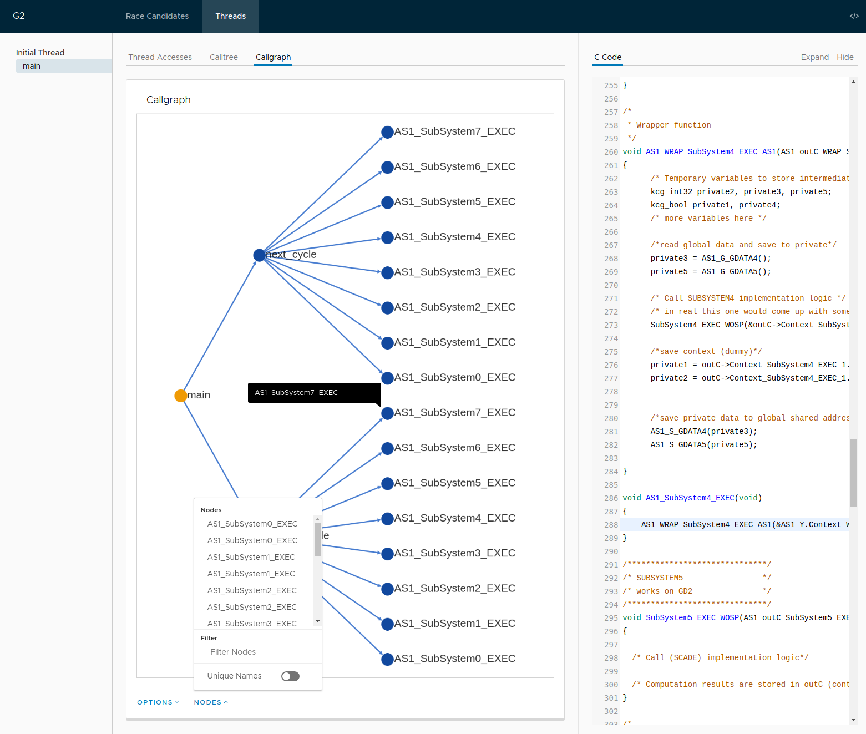
Task: Click the bottommost AS1_SubSystem0_EXEC graph node
Action: click(x=387, y=659)
